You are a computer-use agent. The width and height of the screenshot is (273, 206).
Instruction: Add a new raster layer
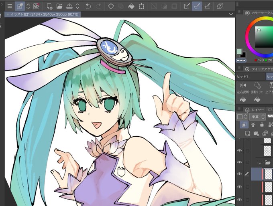[247, 133]
